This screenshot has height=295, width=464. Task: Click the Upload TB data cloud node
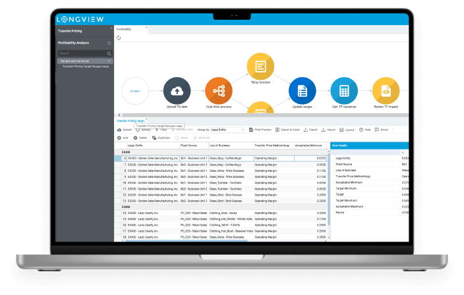(177, 91)
